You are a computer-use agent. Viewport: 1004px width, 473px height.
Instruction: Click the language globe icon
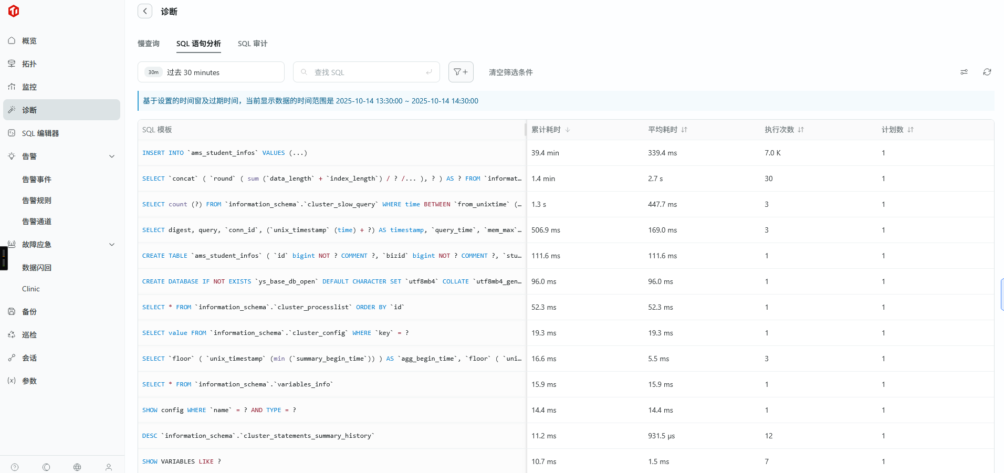click(77, 467)
